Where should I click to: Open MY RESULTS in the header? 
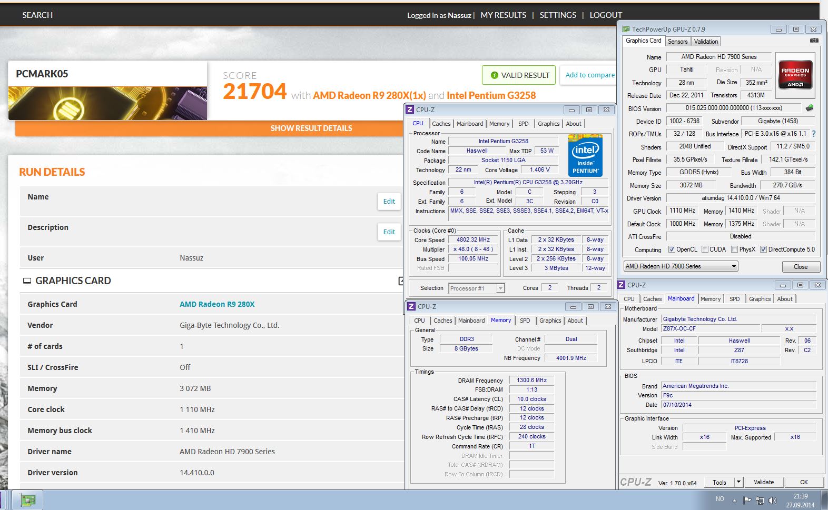click(x=503, y=15)
